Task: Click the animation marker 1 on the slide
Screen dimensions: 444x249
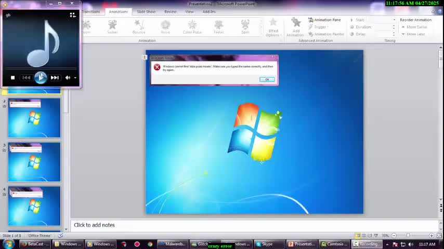Action: [145, 58]
